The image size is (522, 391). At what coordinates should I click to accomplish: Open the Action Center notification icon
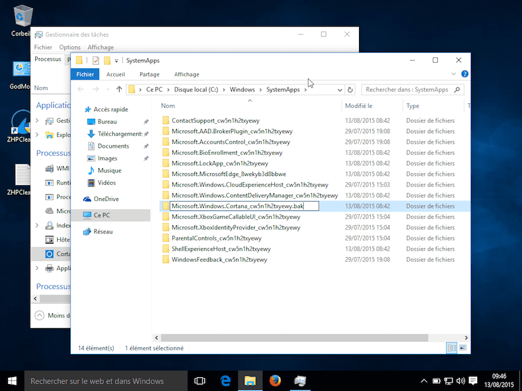coord(474,381)
